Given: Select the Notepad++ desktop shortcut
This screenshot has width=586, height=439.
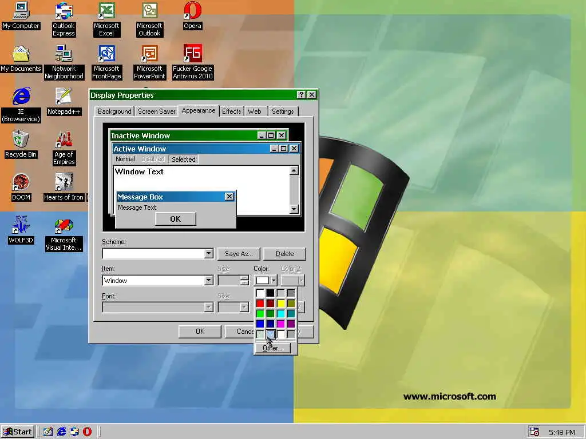Looking at the screenshot, I should click(x=64, y=102).
